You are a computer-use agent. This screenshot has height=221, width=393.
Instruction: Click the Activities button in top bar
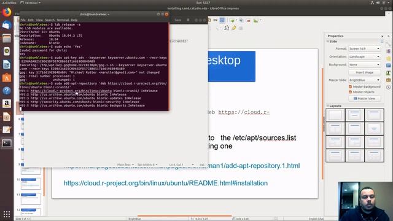click(9, 2)
